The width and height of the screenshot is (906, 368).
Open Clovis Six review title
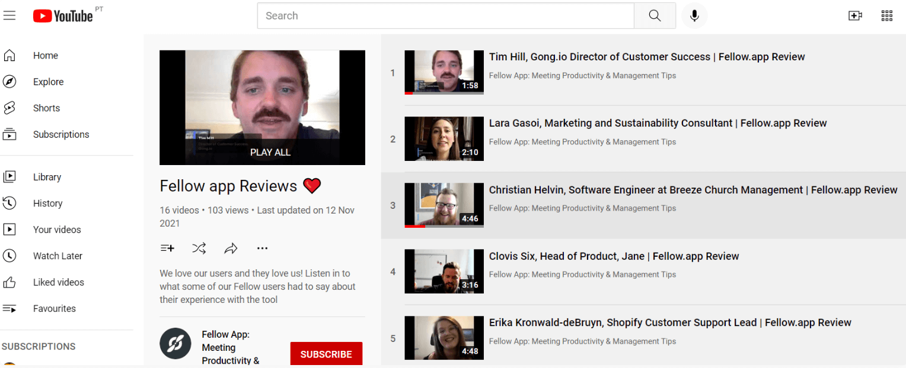[x=614, y=256]
